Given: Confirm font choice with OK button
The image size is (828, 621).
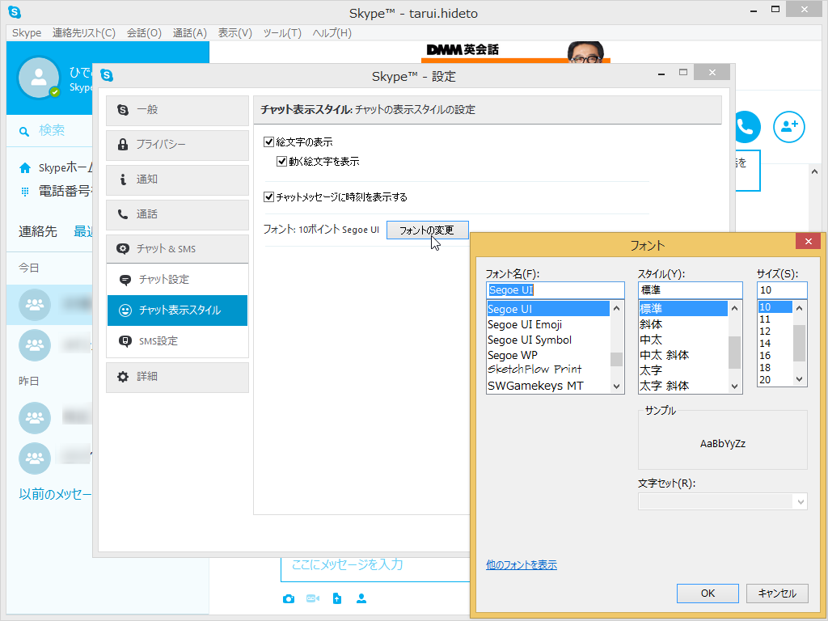Looking at the screenshot, I should pyautogui.click(x=707, y=593).
